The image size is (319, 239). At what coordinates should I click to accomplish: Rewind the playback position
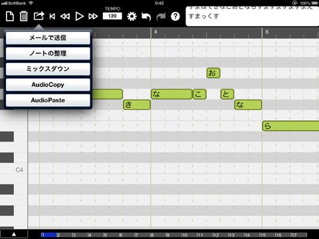click(x=65, y=17)
